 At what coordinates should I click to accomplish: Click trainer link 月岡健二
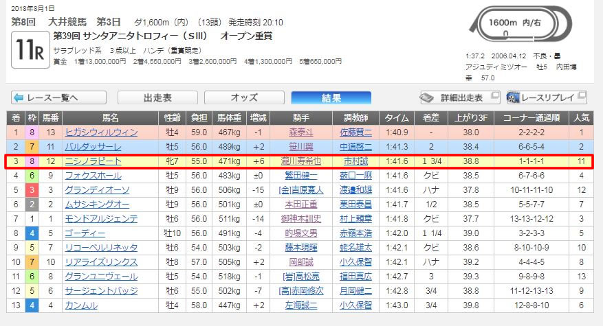(355, 291)
